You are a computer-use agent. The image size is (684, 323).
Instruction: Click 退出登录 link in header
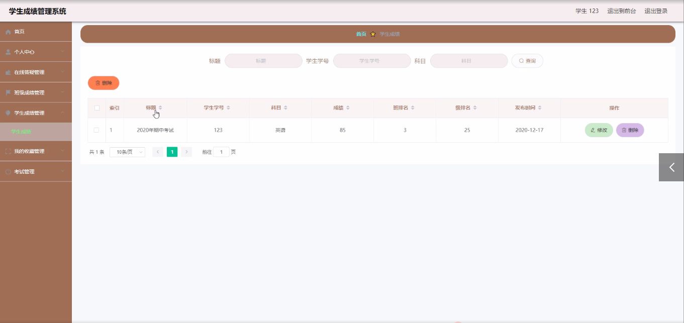click(656, 11)
